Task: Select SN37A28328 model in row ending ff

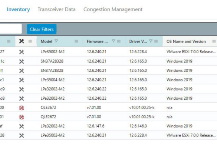Action: click(x=52, y=71)
